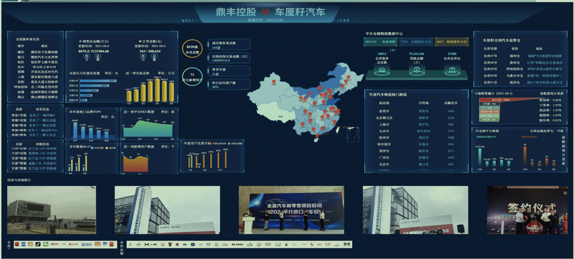
Task: Click the 新疆 map marker
Action: [x=274, y=81]
